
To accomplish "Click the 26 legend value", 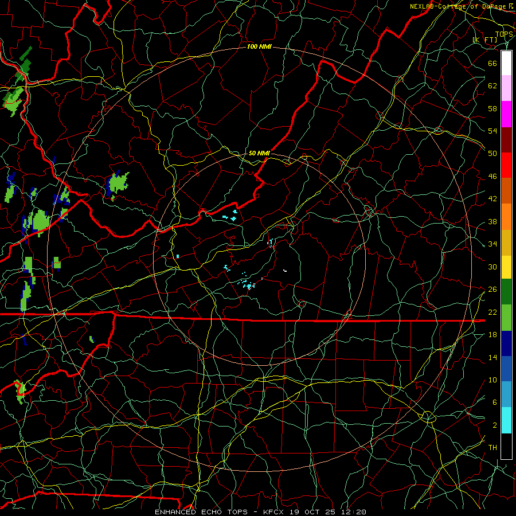I will click(x=492, y=290).
